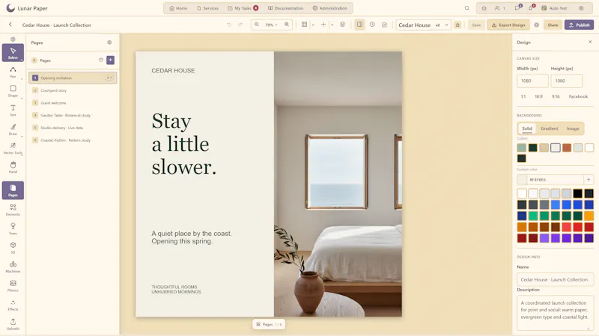Click the undo arrow icon
This screenshot has width=599, height=336.
(x=229, y=25)
